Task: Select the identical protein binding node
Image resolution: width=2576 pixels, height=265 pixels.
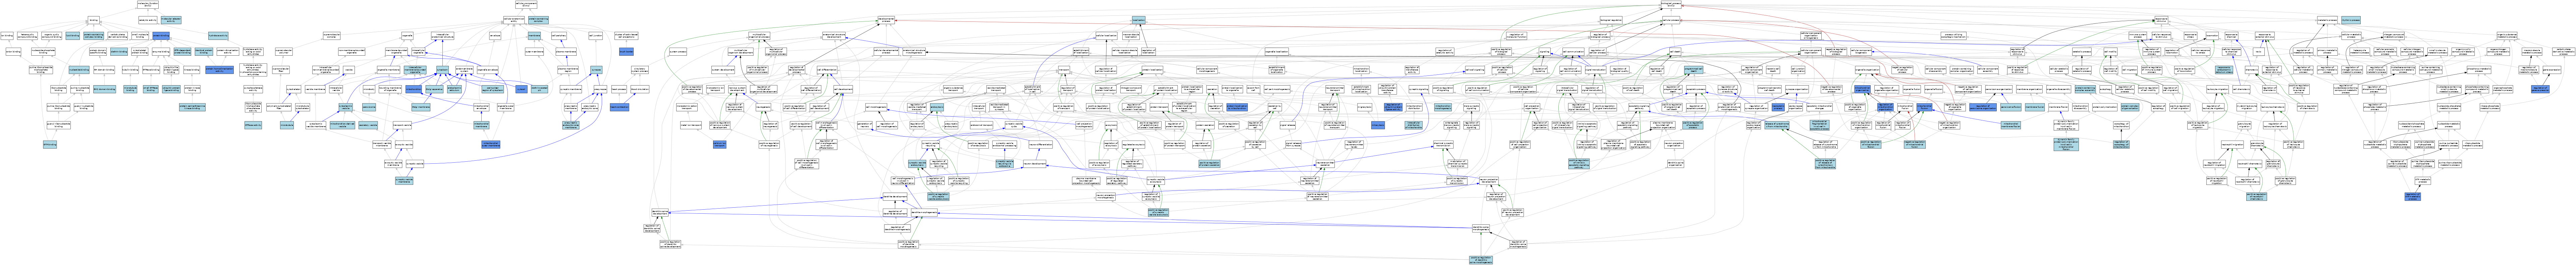Action: (x=204, y=52)
